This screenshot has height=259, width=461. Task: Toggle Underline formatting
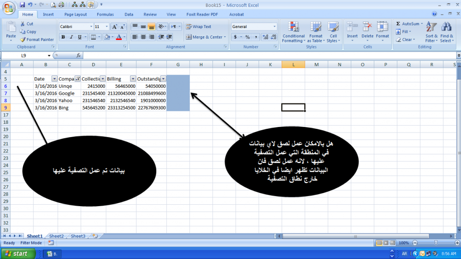coord(79,37)
